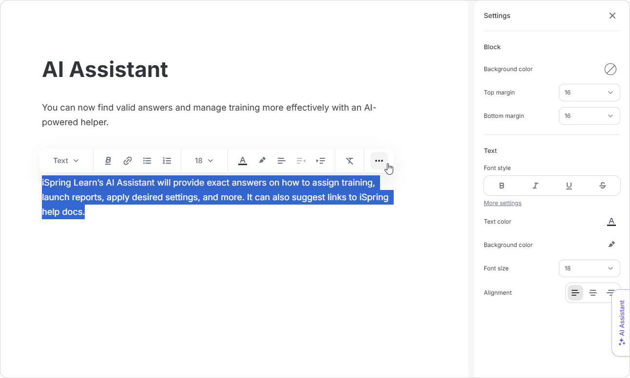Image resolution: width=630 pixels, height=378 pixels.
Task: Decrease indent in floating toolbar
Action: 301,161
